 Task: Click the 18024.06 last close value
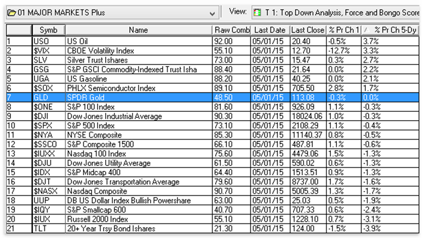pyautogui.click(x=308, y=116)
